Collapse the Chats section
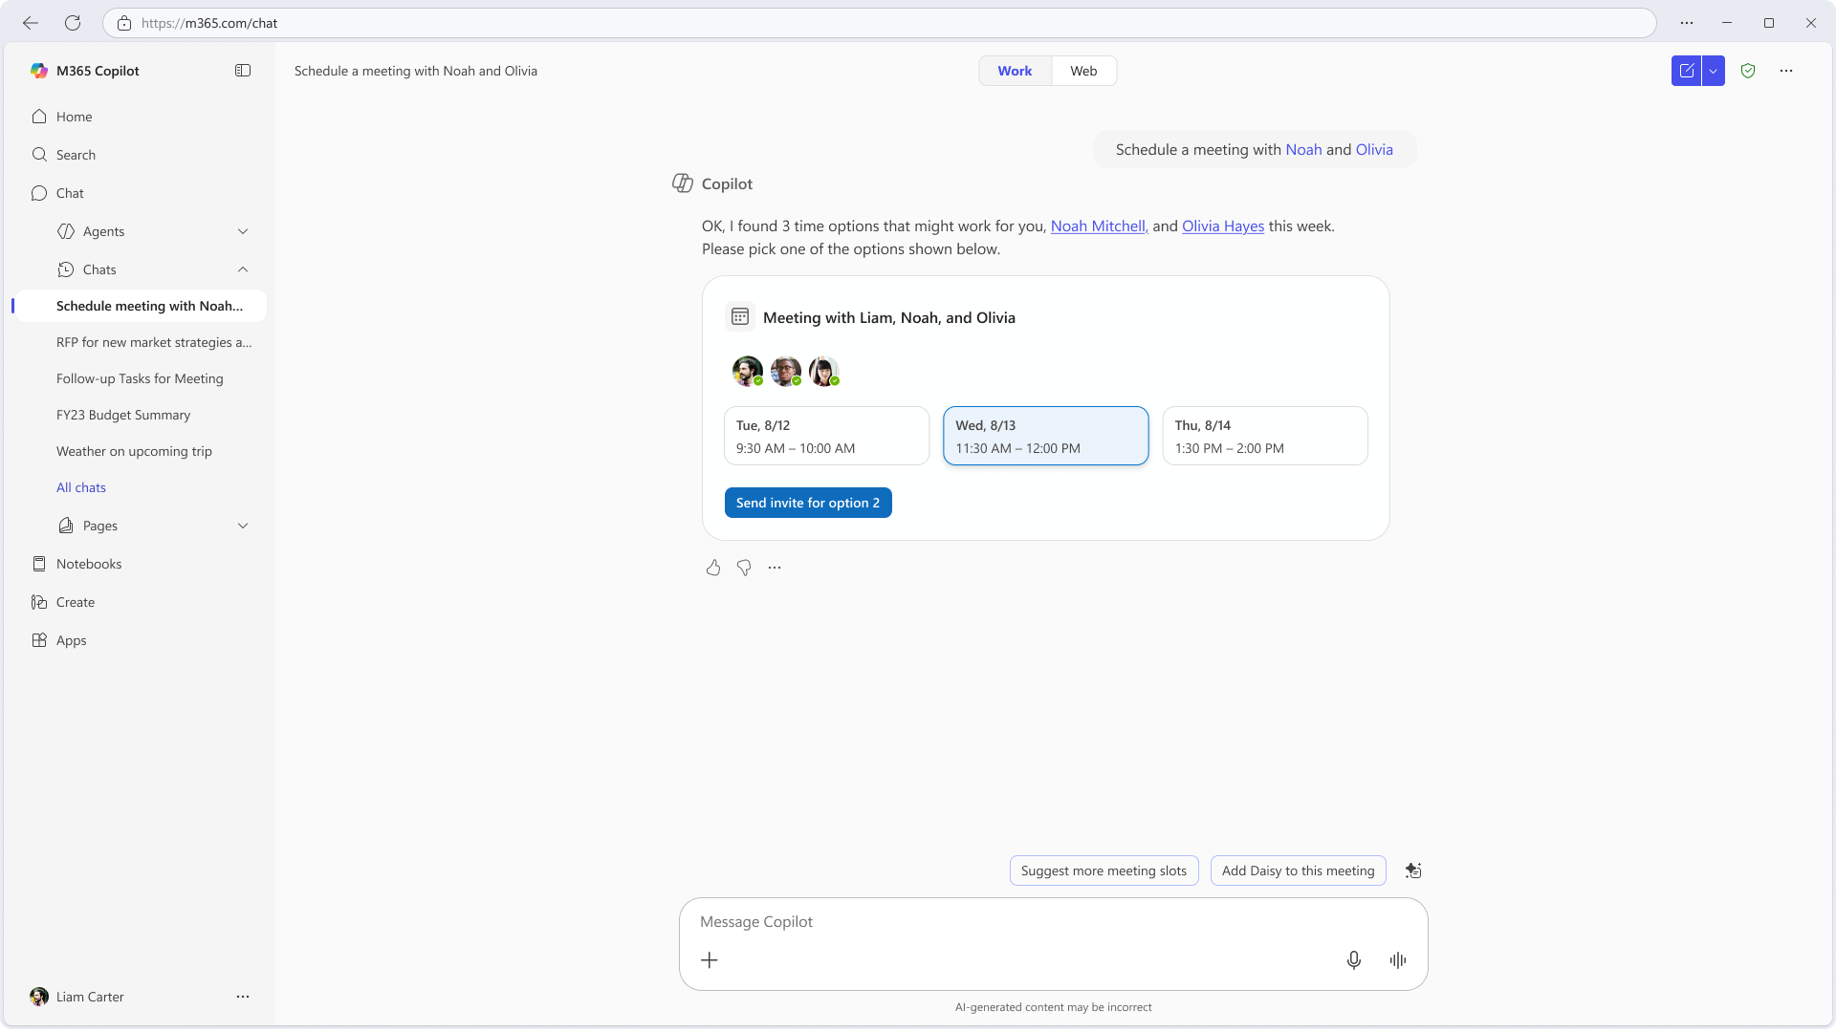The width and height of the screenshot is (1836, 1032). pos(243,269)
